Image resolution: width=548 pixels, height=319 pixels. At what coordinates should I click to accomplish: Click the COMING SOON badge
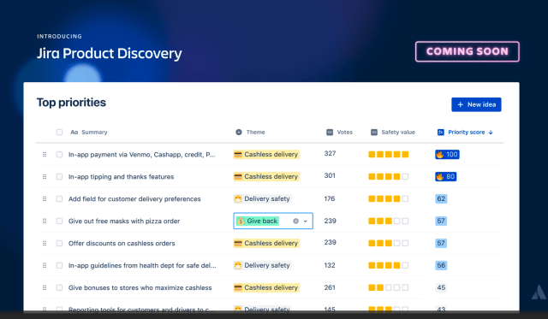click(x=468, y=51)
